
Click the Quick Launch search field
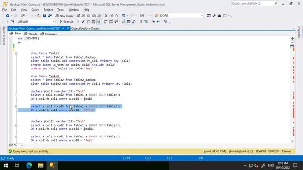(x=255, y=3)
